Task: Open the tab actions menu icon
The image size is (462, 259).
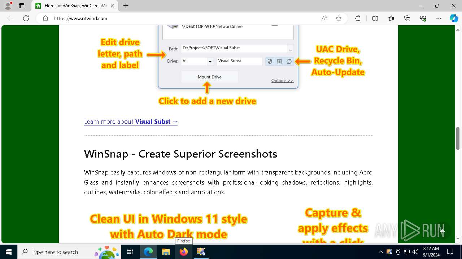Action: (x=22, y=6)
